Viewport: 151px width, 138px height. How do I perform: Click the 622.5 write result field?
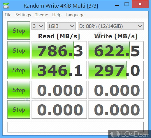[116, 50]
